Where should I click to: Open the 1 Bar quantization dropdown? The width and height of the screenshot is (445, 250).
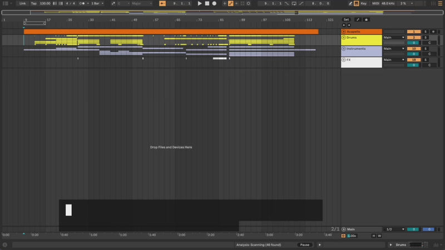pos(97,3)
